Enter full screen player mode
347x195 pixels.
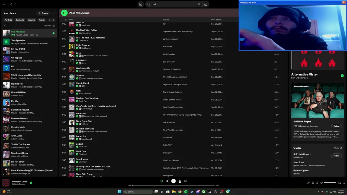click(x=344, y=183)
